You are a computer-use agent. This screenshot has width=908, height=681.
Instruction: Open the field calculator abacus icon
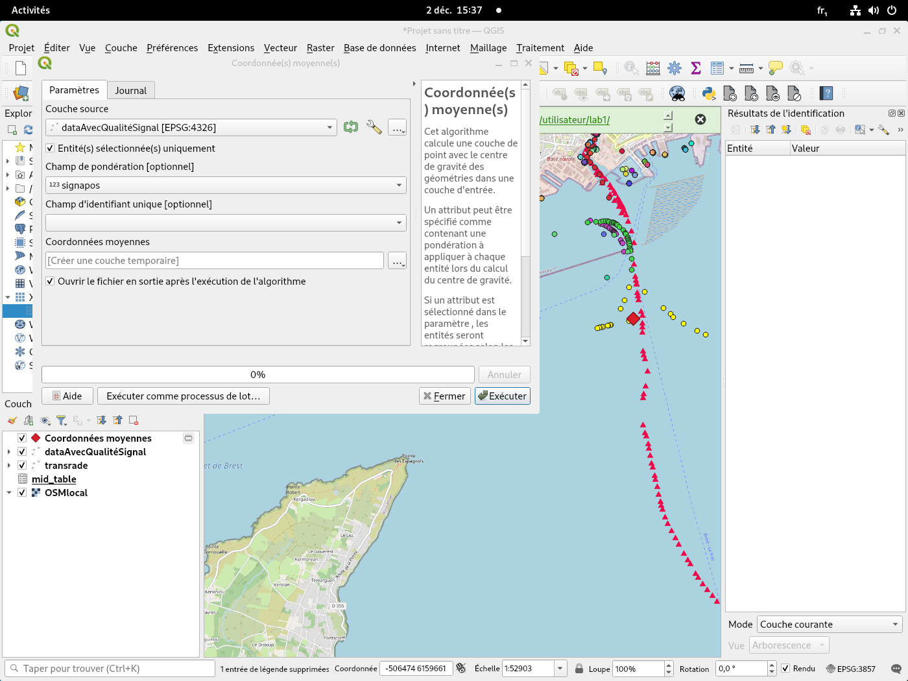click(x=653, y=68)
